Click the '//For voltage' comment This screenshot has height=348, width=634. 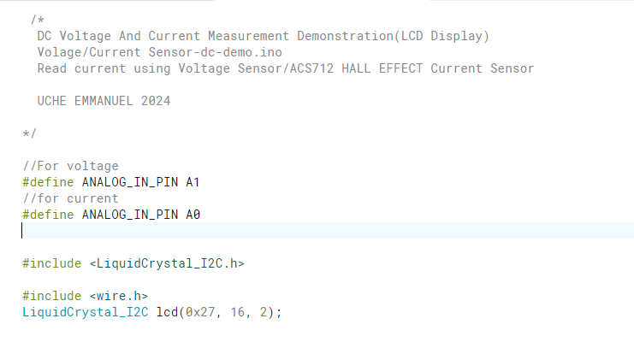click(71, 166)
